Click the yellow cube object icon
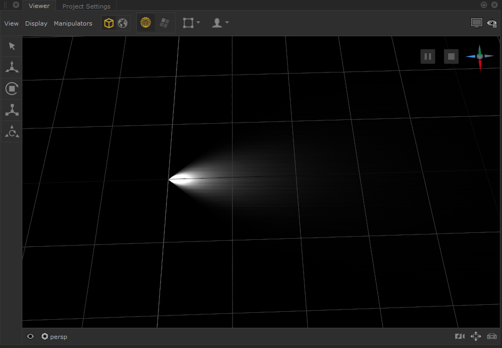Screen dimensions: 502x348 [x=109, y=23]
